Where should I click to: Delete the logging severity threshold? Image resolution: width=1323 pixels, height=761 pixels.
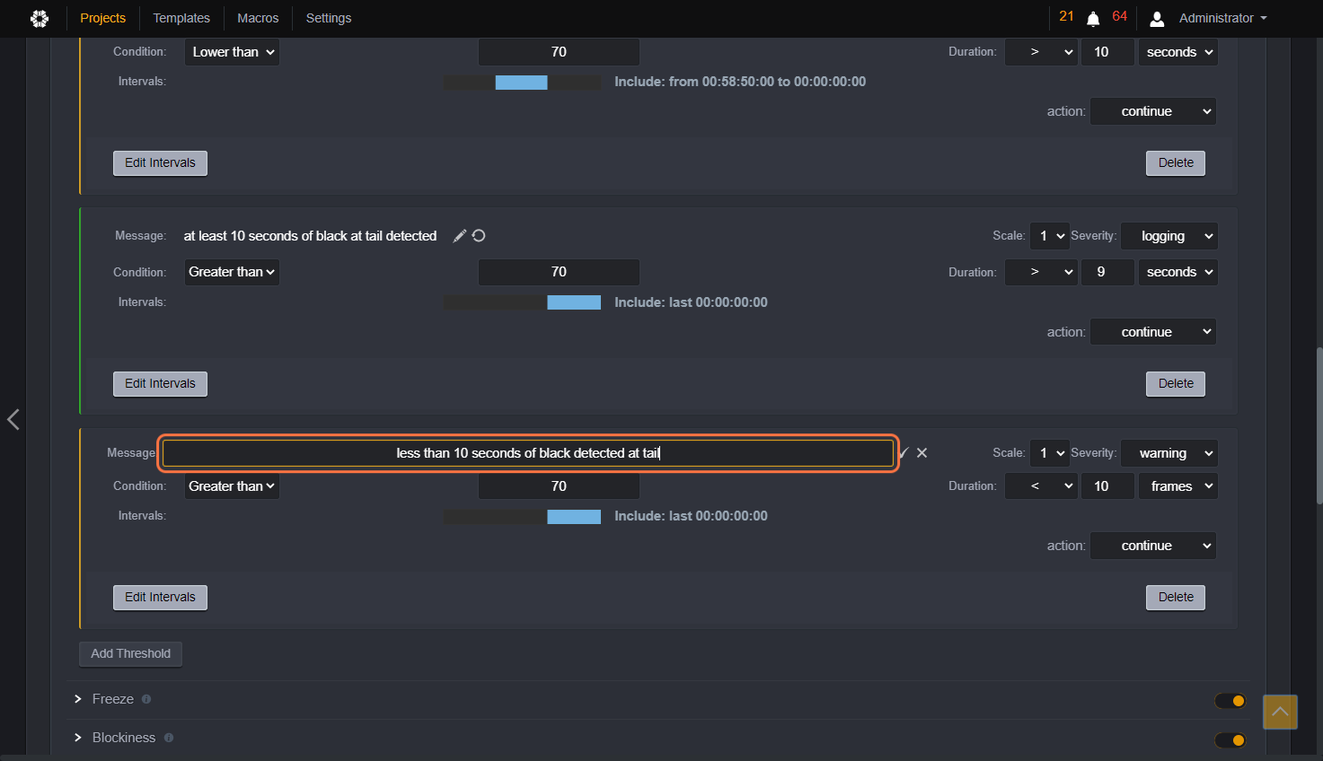click(1176, 384)
